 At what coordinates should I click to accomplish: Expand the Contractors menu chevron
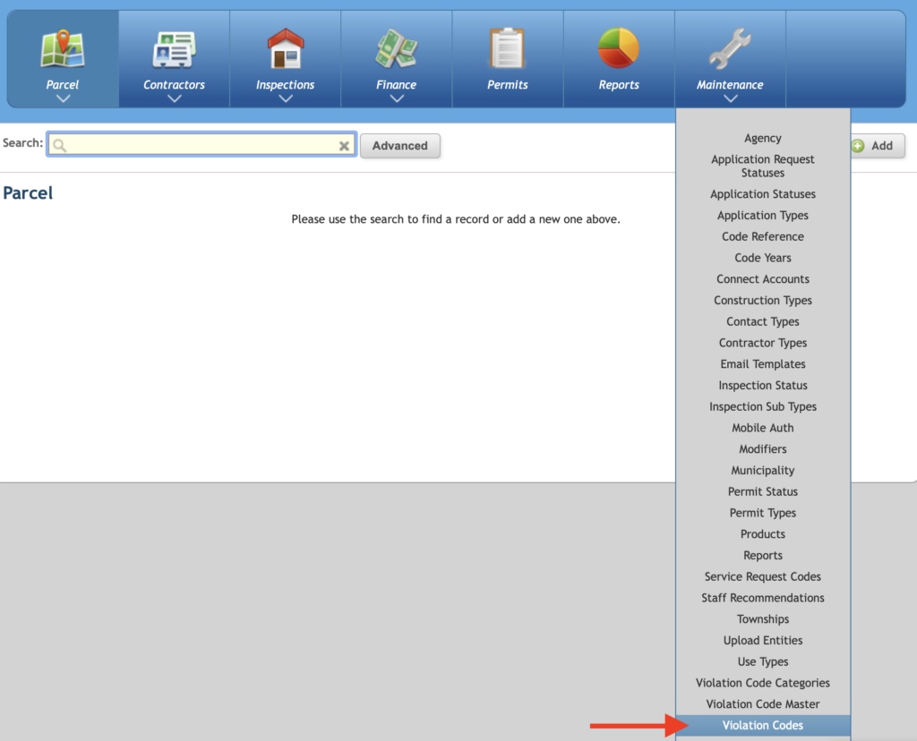tap(175, 98)
